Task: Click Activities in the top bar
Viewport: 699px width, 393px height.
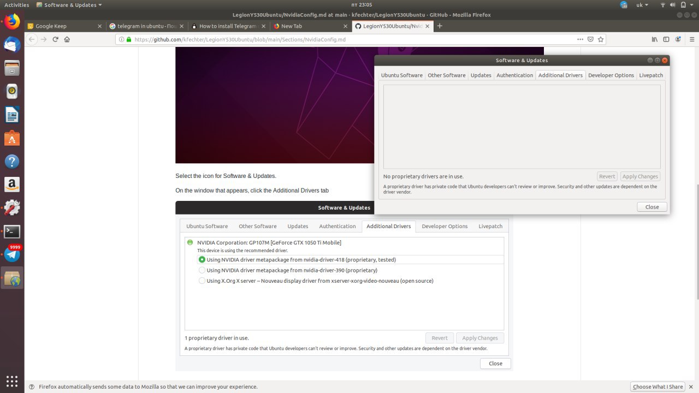Action: pos(16,5)
